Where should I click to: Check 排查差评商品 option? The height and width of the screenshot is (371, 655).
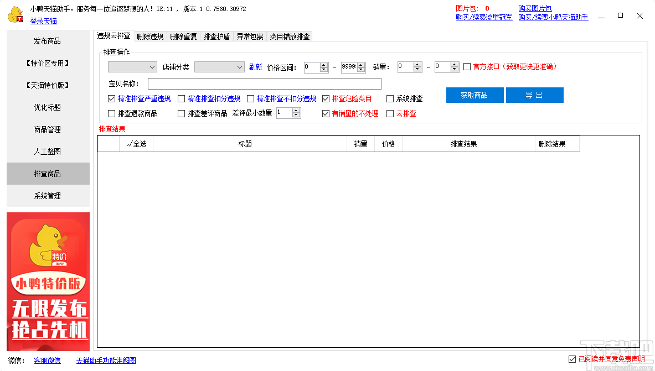[x=181, y=113]
